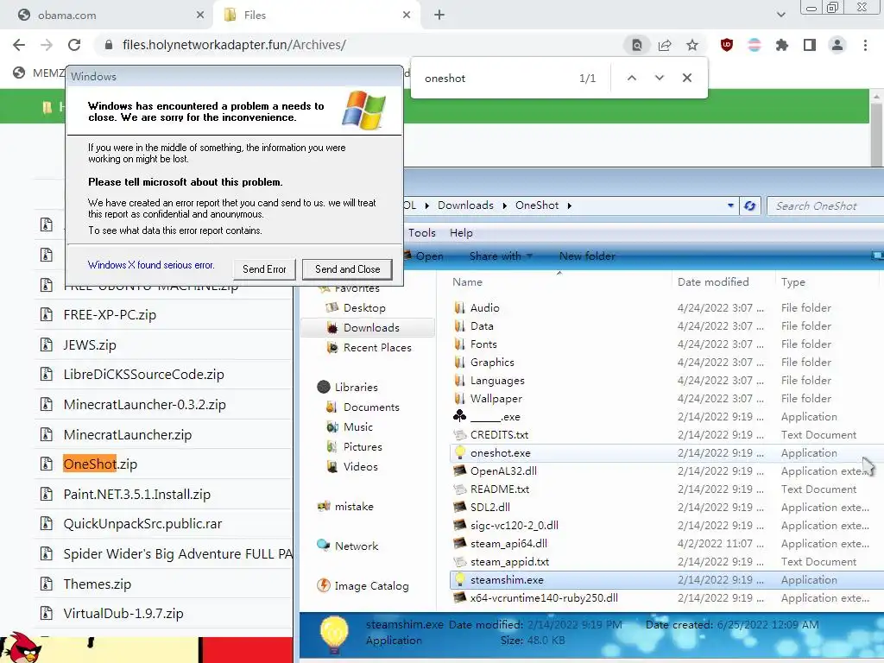The image size is (884, 663).
Task: Select README.txt file
Action: pyautogui.click(x=500, y=489)
